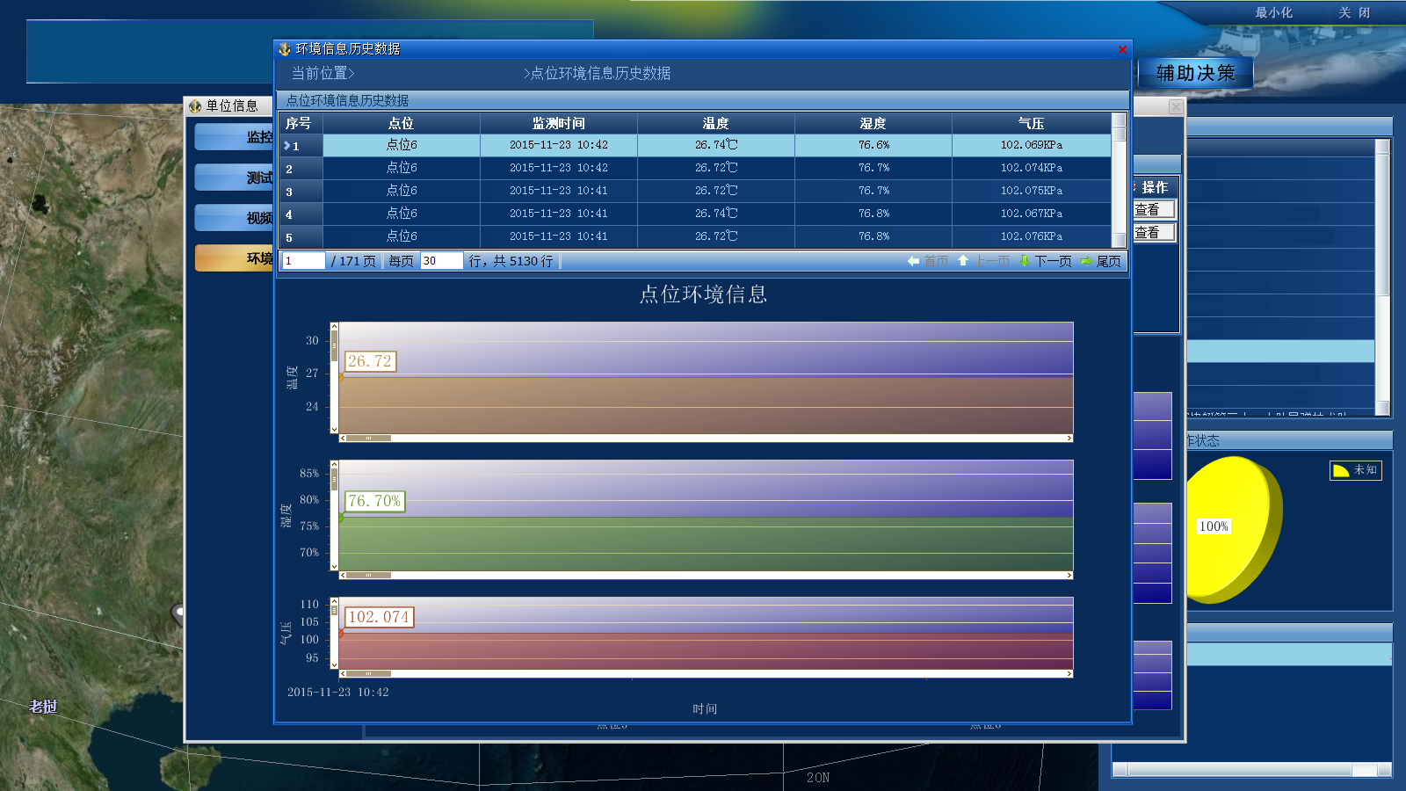Click the last page (尾页) arrow icon
The image size is (1406, 791).
point(1086,261)
